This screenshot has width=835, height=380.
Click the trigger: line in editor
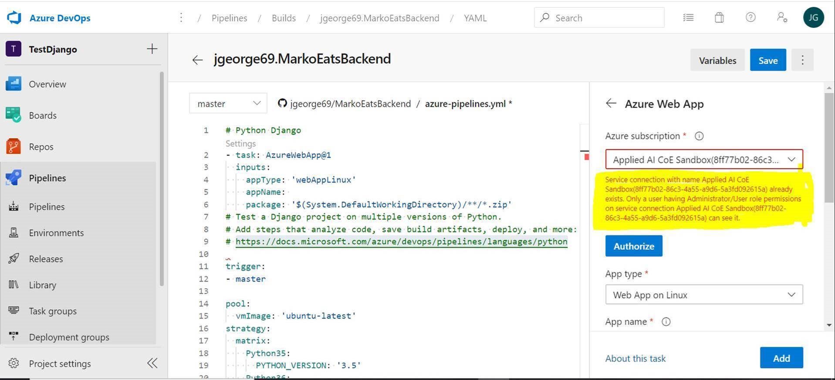[x=245, y=266]
